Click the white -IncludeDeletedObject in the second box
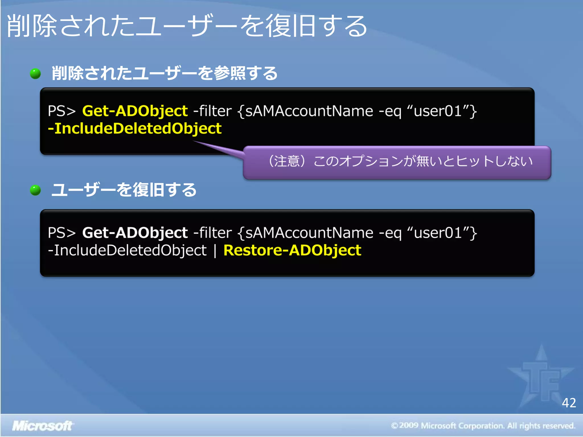Screen dimensions: 583x437 click(127, 250)
